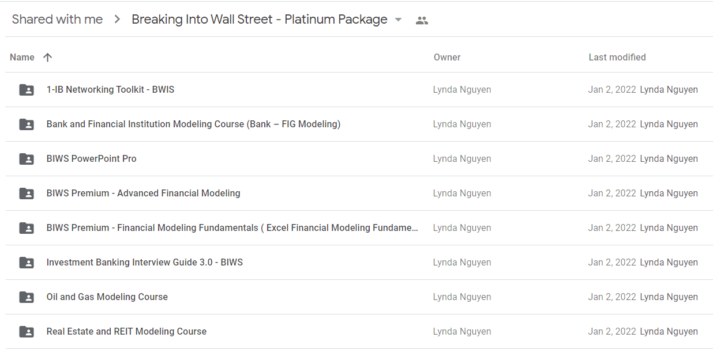Click the breadcrumb chevron after Shared with me
Viewport: 713px width, 349px height.
(117, 20)
